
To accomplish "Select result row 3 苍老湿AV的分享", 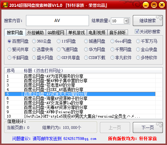I will [x=80, y=85].
